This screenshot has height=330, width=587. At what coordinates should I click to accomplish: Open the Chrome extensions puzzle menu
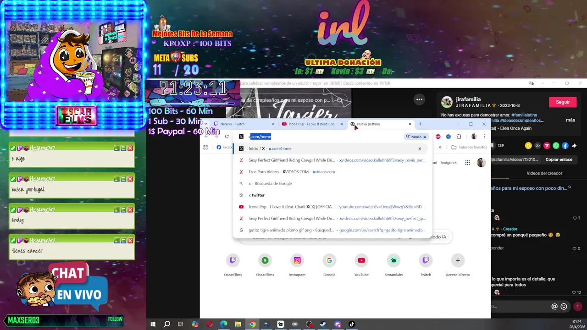[x=459, y=137]
